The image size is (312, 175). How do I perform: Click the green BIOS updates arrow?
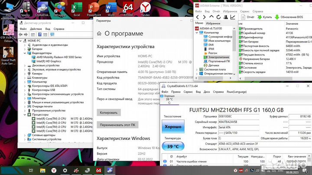278,17
